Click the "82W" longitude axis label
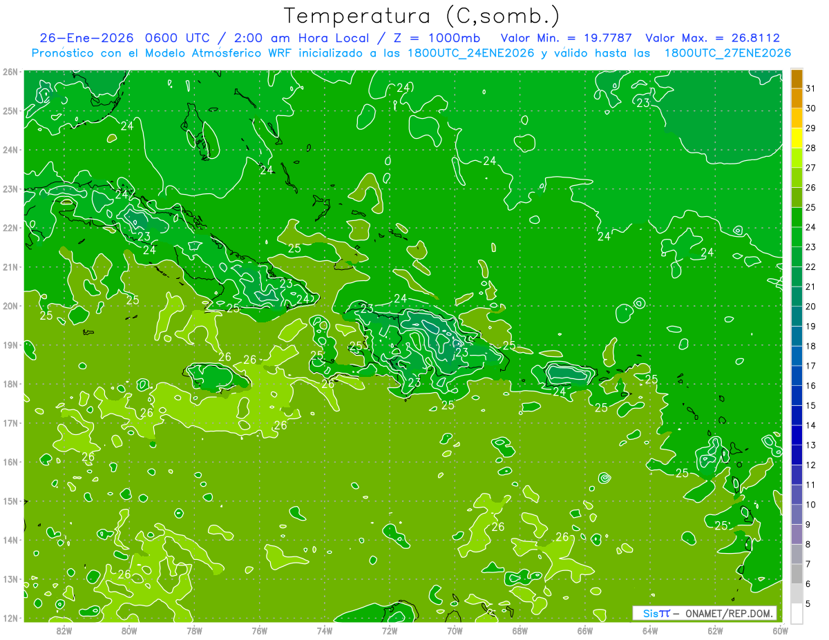This screenshot has width=829, height=640. coord(64,630)
